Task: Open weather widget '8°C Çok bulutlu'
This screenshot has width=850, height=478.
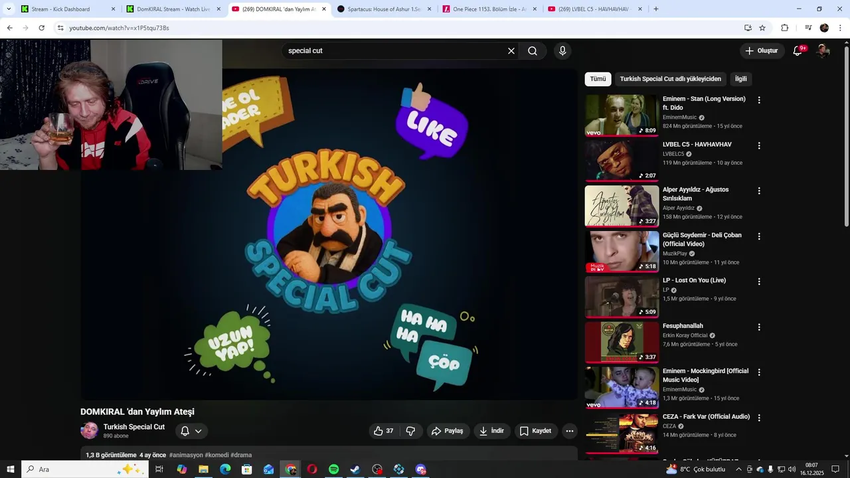Action: point(697,469)
